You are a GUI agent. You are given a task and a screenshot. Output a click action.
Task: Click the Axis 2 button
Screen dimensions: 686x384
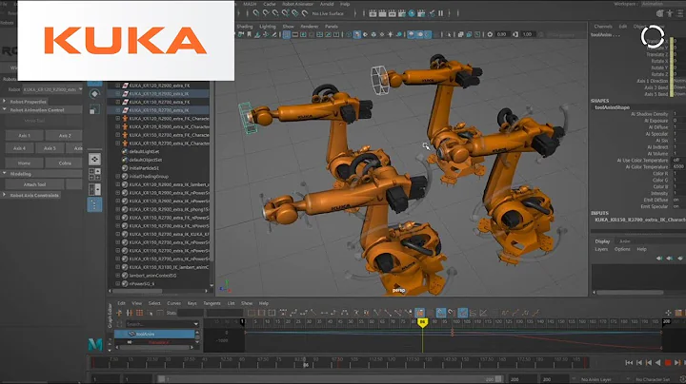point(65,136)
